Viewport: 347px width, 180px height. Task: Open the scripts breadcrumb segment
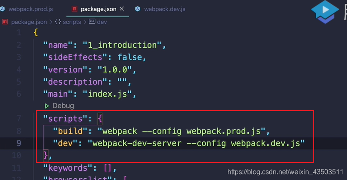tap(72, 22)
